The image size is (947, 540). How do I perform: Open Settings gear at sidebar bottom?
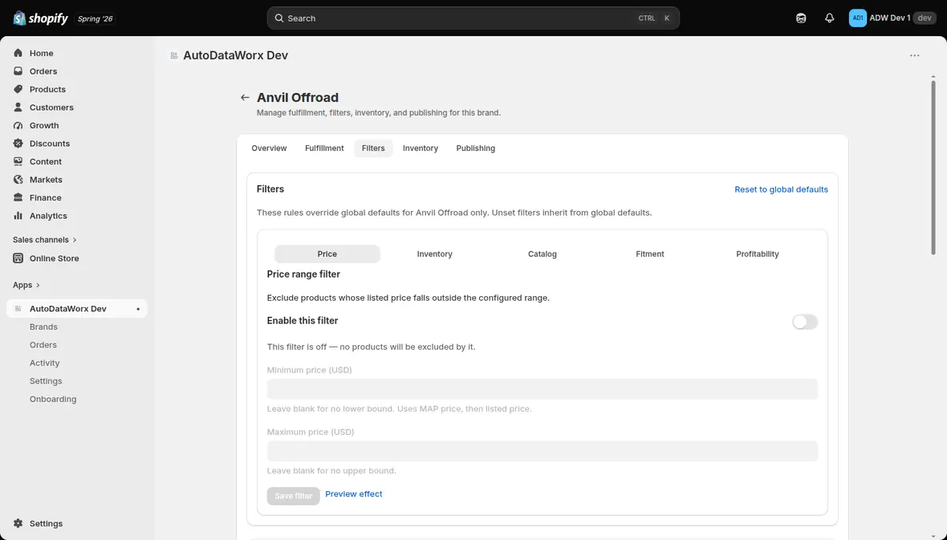tap(18, 524)
